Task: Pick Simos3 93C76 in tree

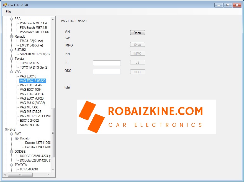Action: tap(29, 125)
